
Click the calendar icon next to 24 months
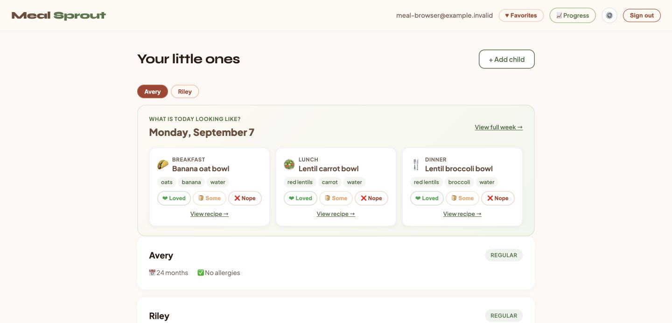point(152,273)
